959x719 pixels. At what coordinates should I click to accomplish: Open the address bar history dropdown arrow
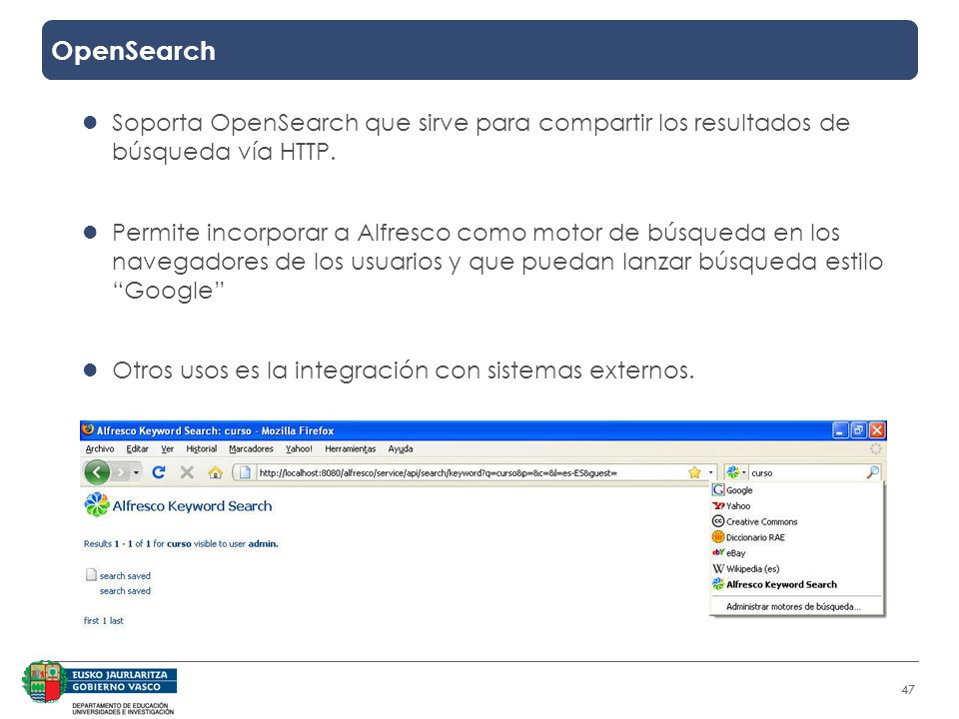tap(710, 472)
